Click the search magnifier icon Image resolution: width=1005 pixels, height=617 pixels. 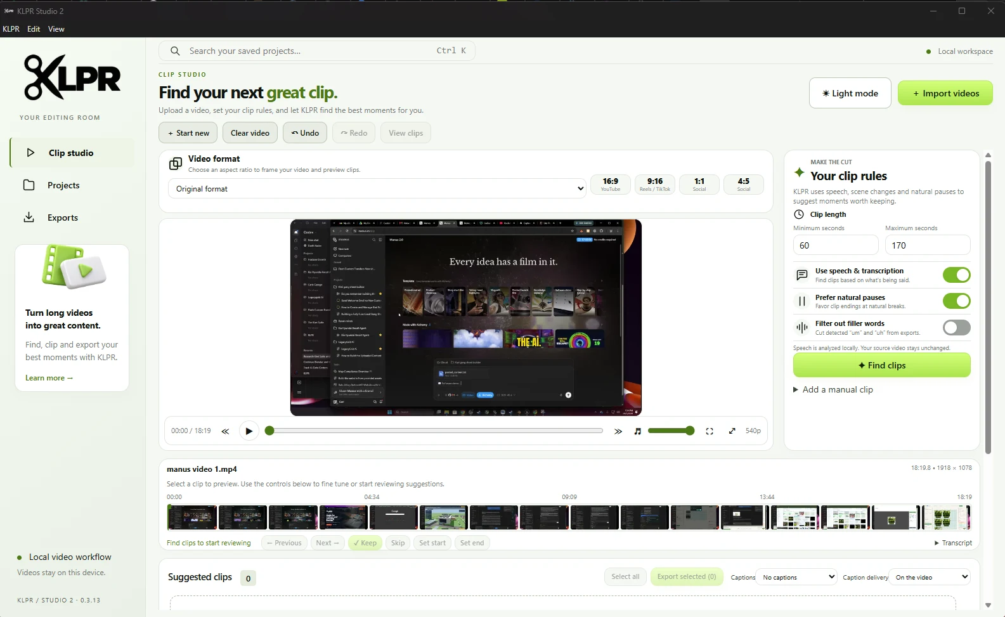click(x=174, y=51)
